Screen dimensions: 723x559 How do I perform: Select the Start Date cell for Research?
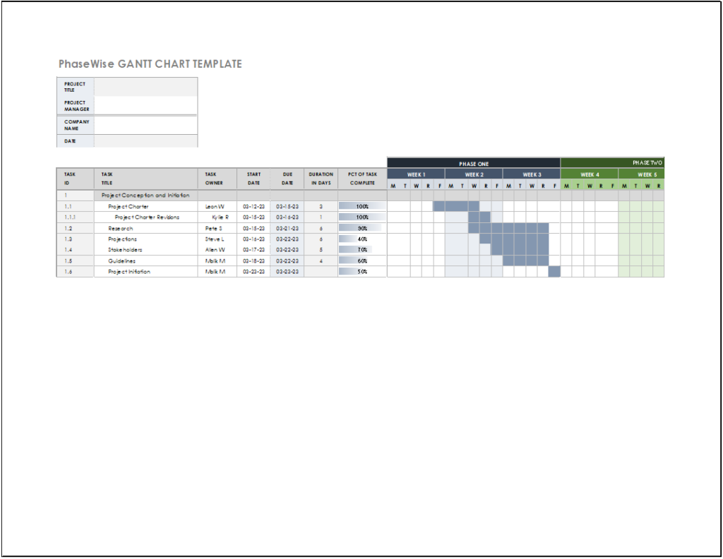point(253,227)
